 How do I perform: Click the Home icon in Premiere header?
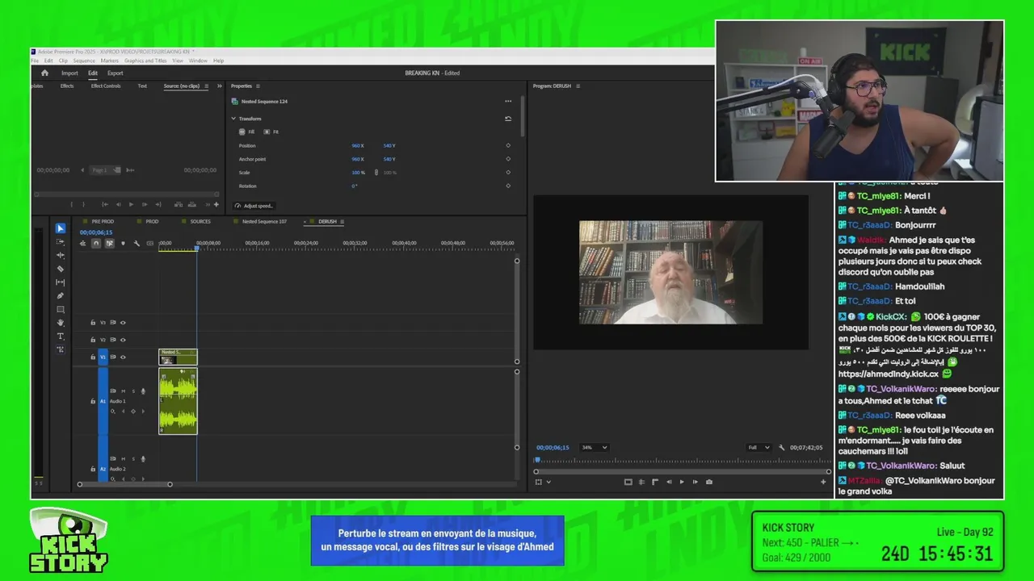click(x=44, y=73)
